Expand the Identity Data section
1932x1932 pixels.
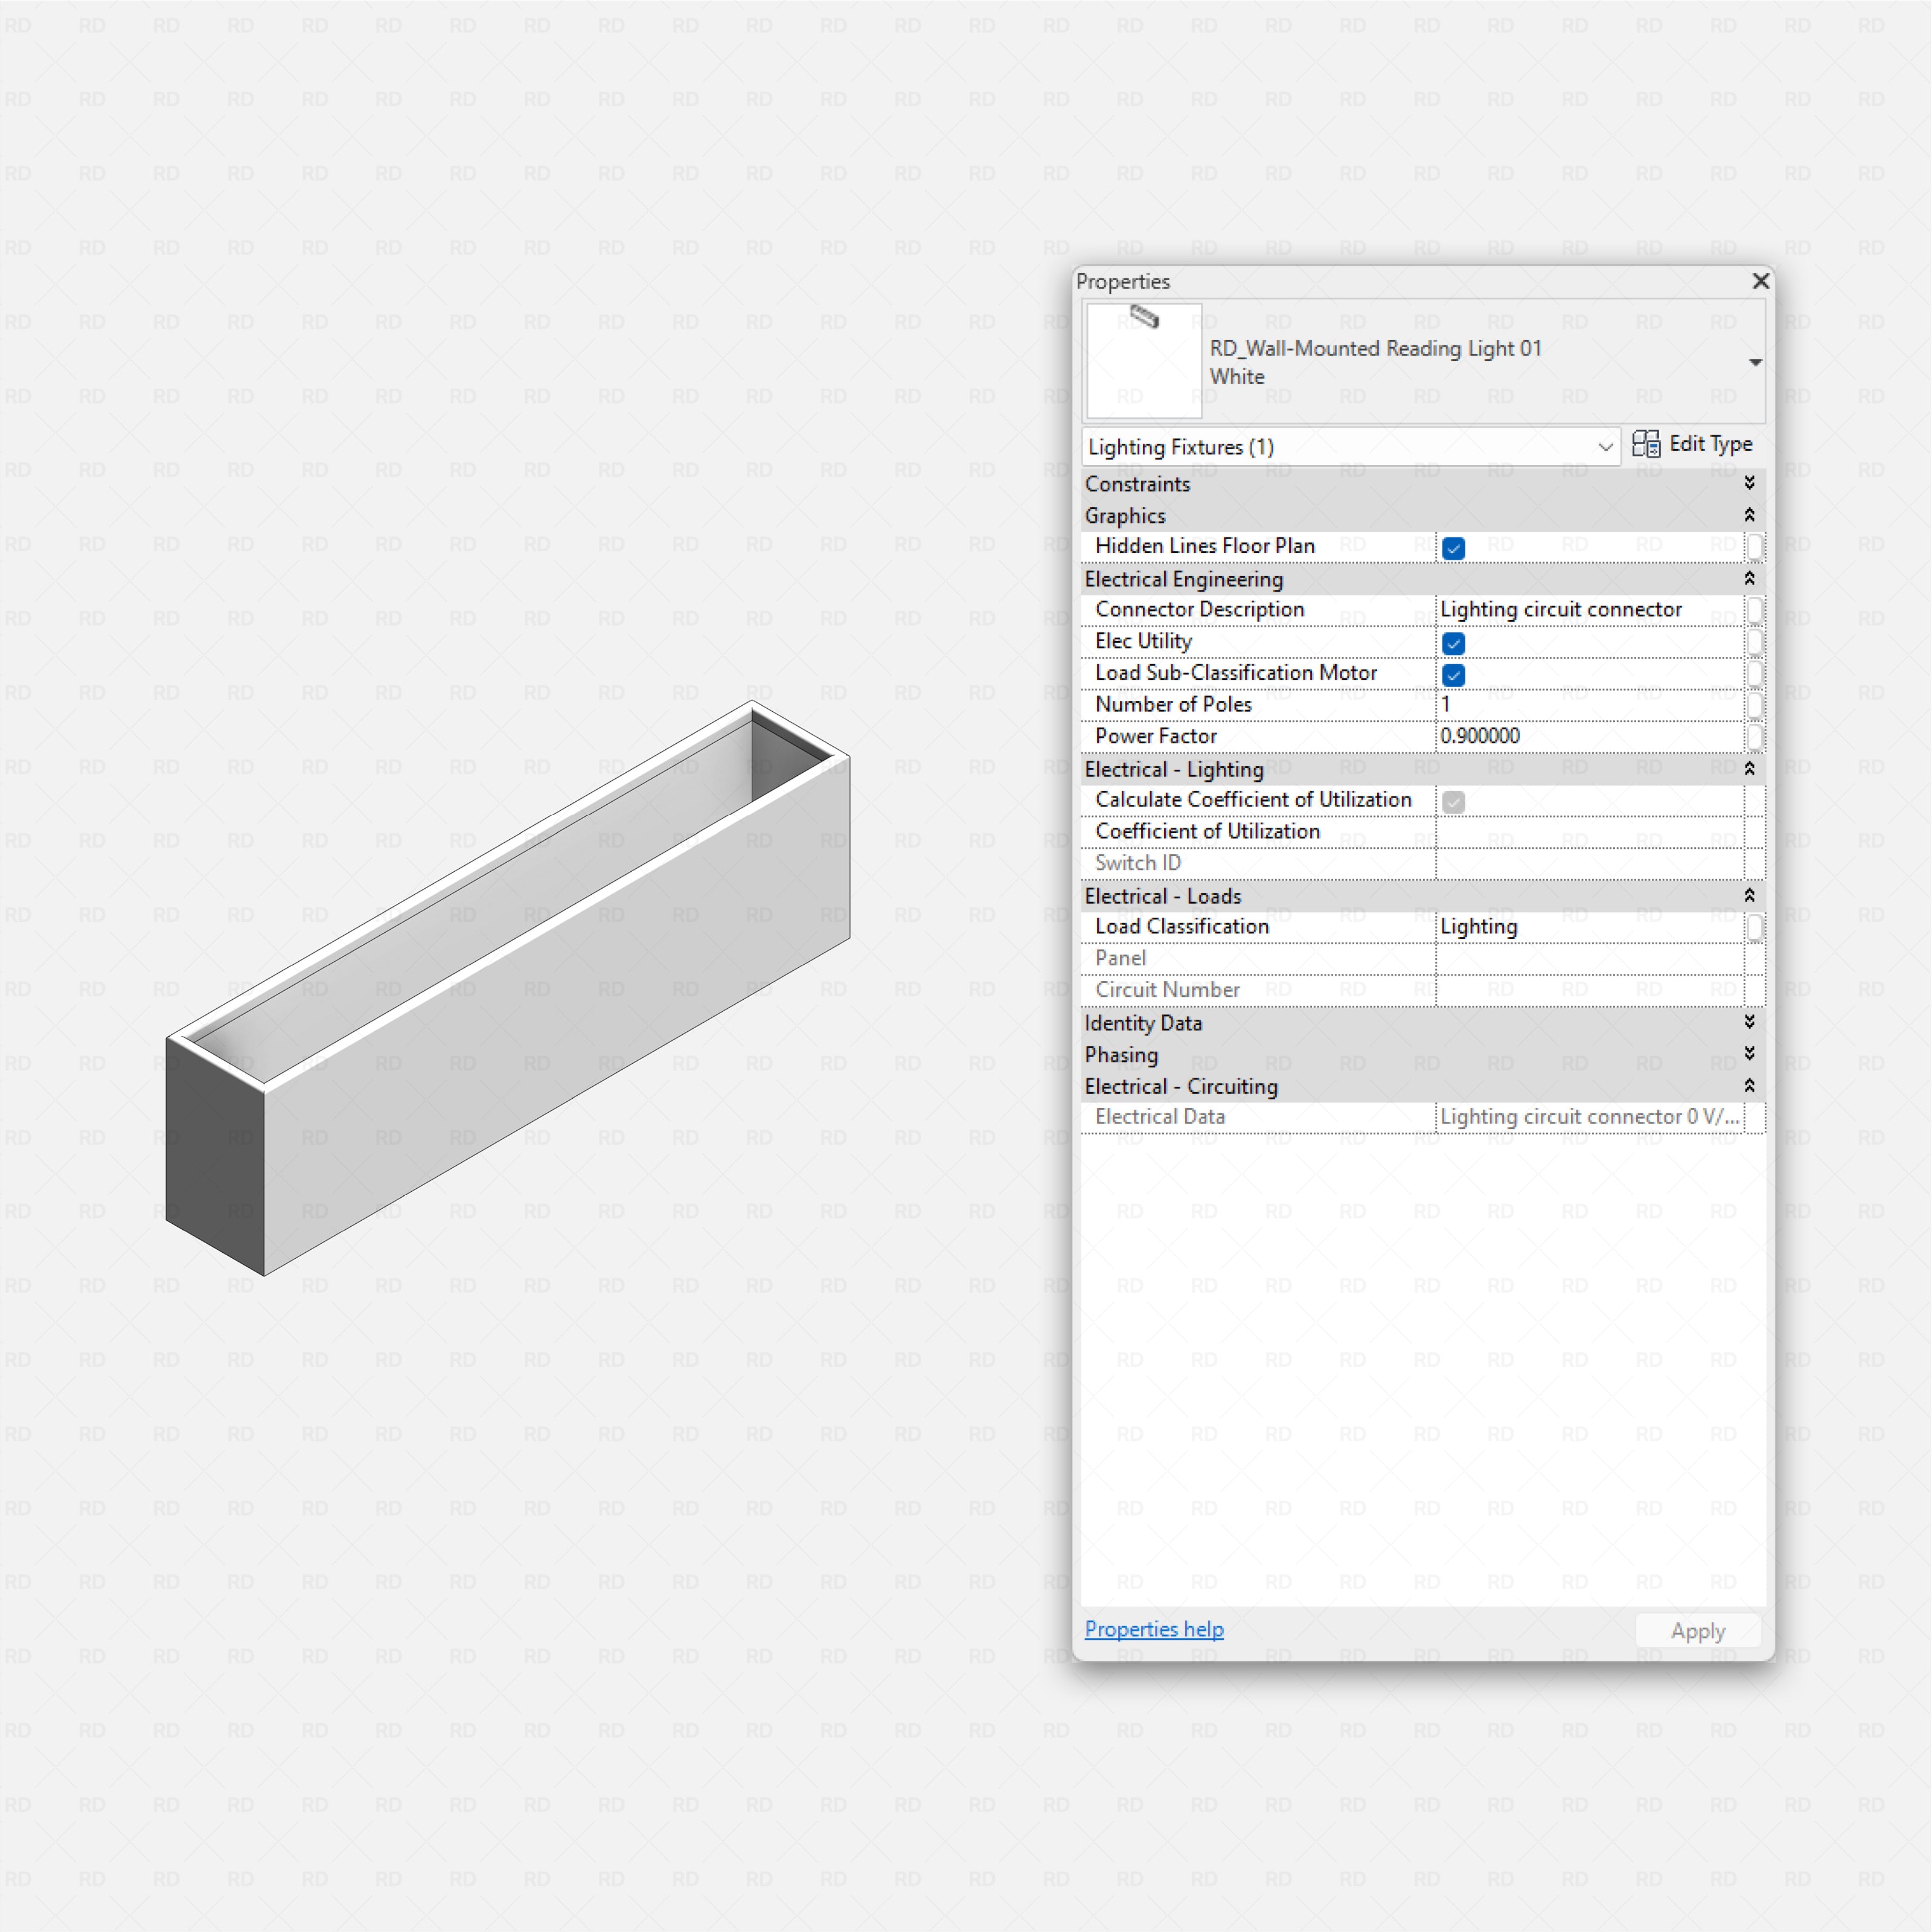[x=1749, y=1022]
